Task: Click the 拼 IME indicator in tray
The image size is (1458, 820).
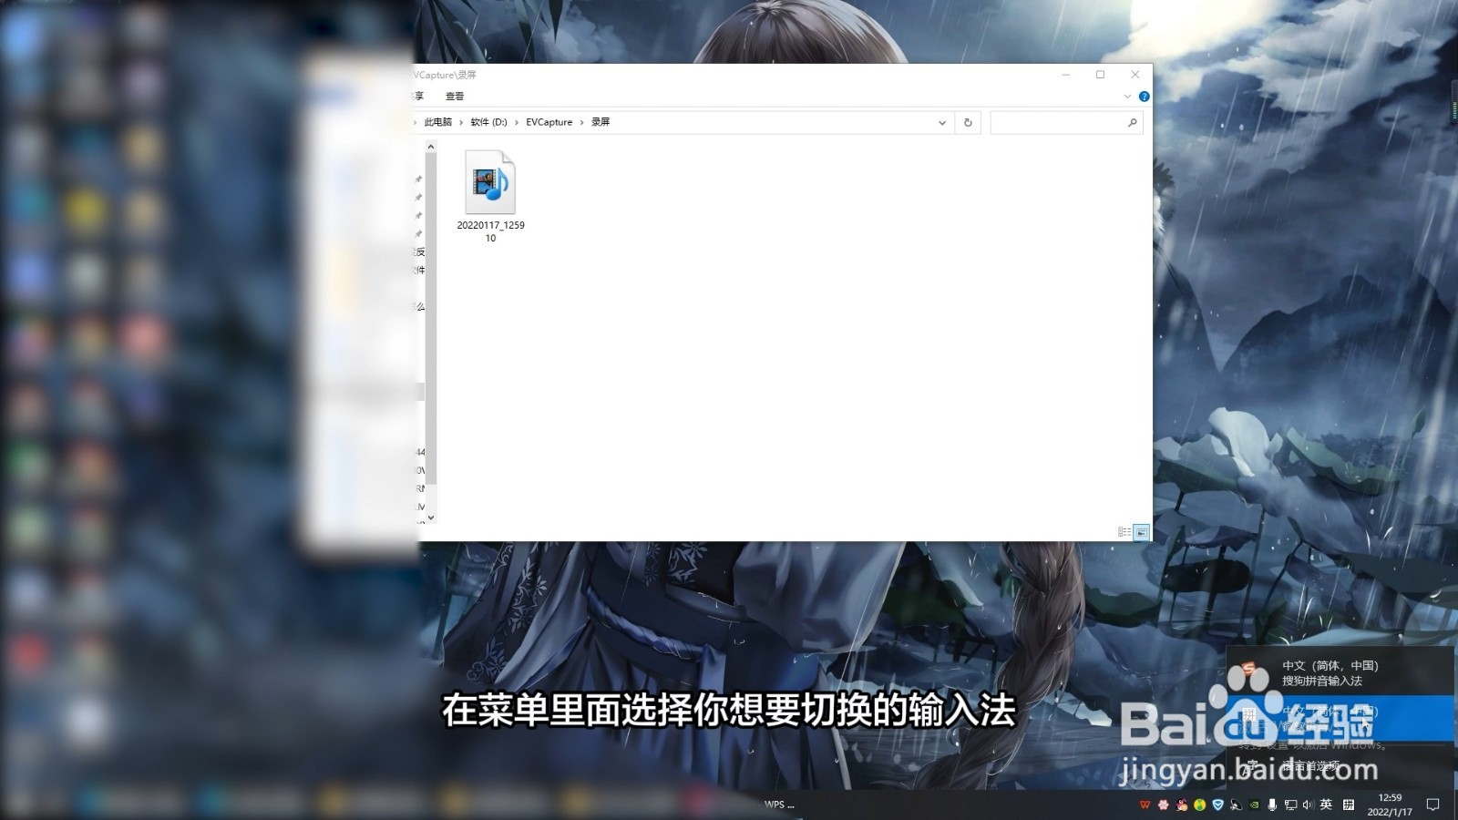Action: [x=1349, y=805]
